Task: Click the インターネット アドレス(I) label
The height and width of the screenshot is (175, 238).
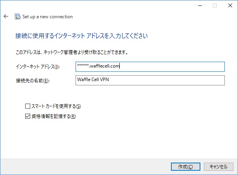Action: coord(38,66)
